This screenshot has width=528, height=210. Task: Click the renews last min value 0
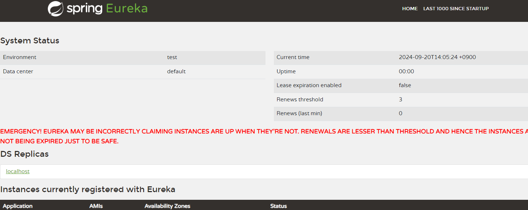[x=401, y=113]
